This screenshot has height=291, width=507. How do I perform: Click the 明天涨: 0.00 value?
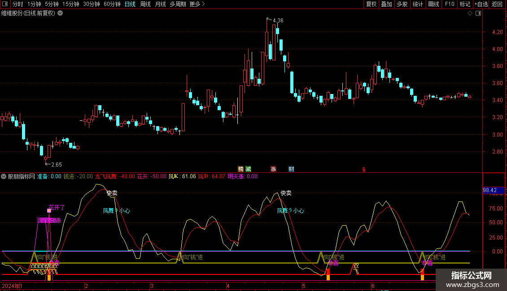coord(242,176)
